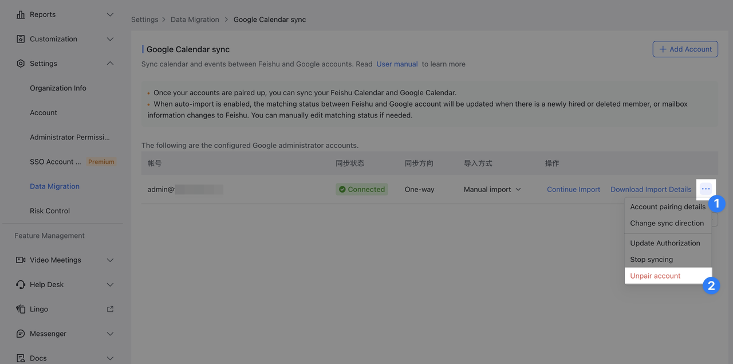
Task: Open the Manual import dropdown
Action: [492, 189]
